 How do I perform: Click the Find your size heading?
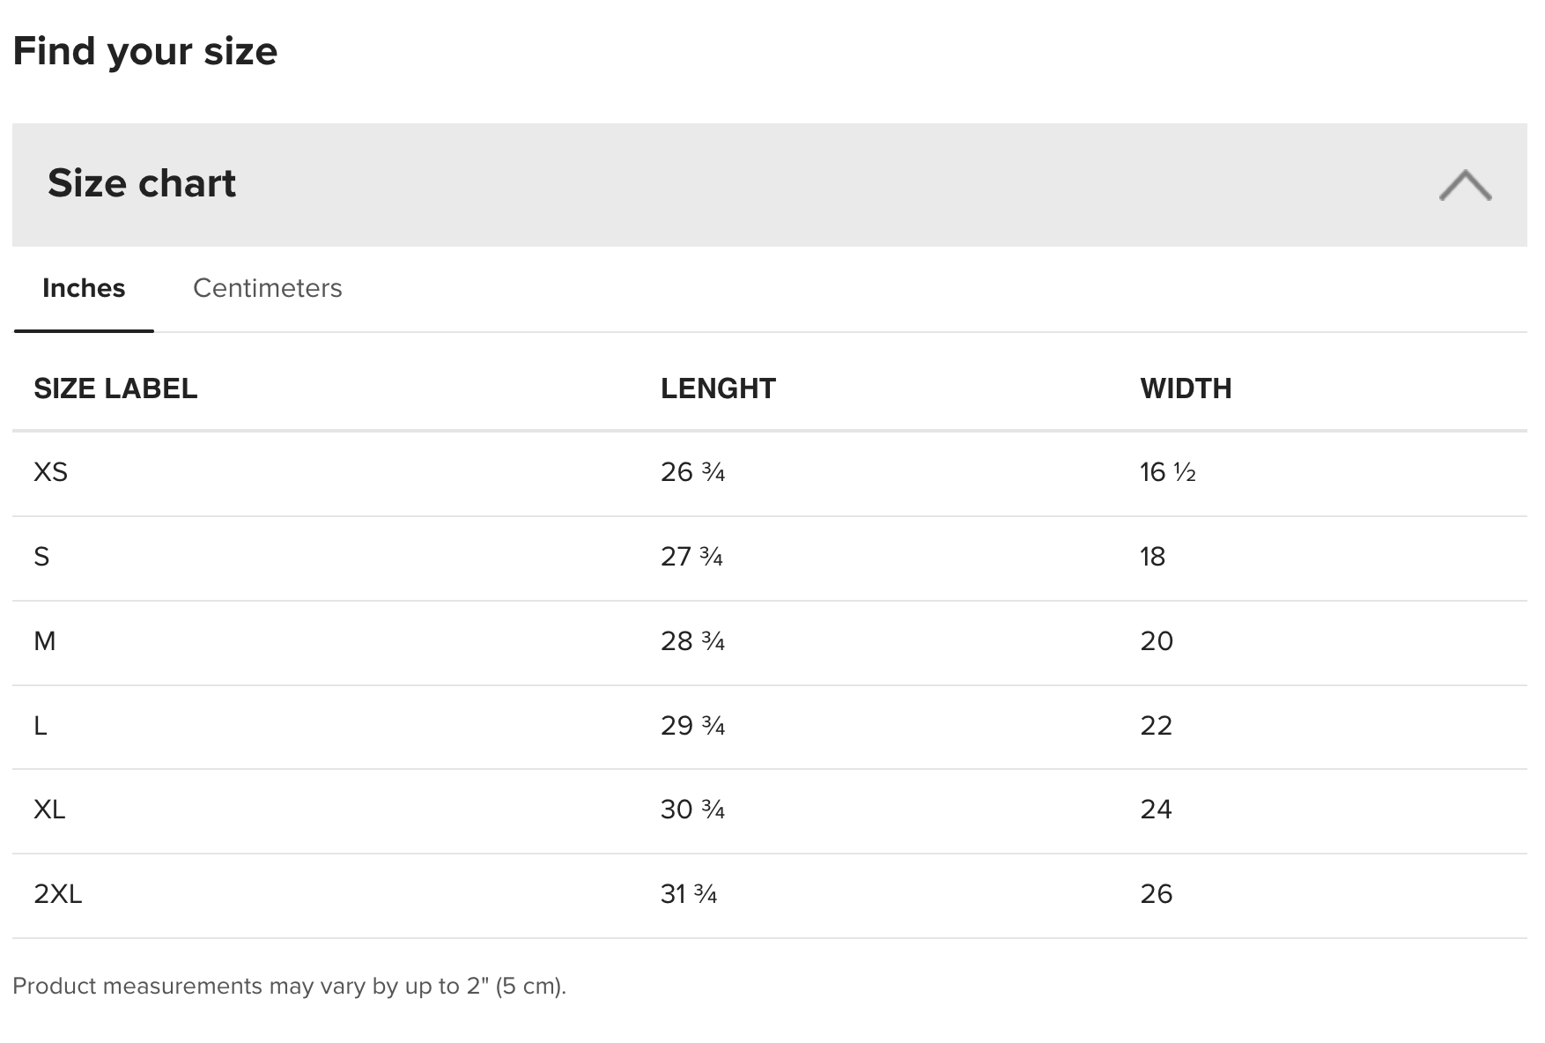pos(145,51)
